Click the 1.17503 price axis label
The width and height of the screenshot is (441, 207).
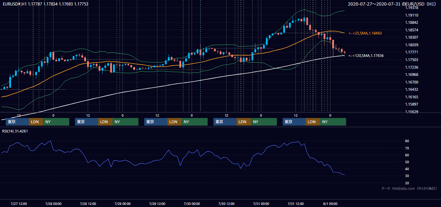coord(412,60)
